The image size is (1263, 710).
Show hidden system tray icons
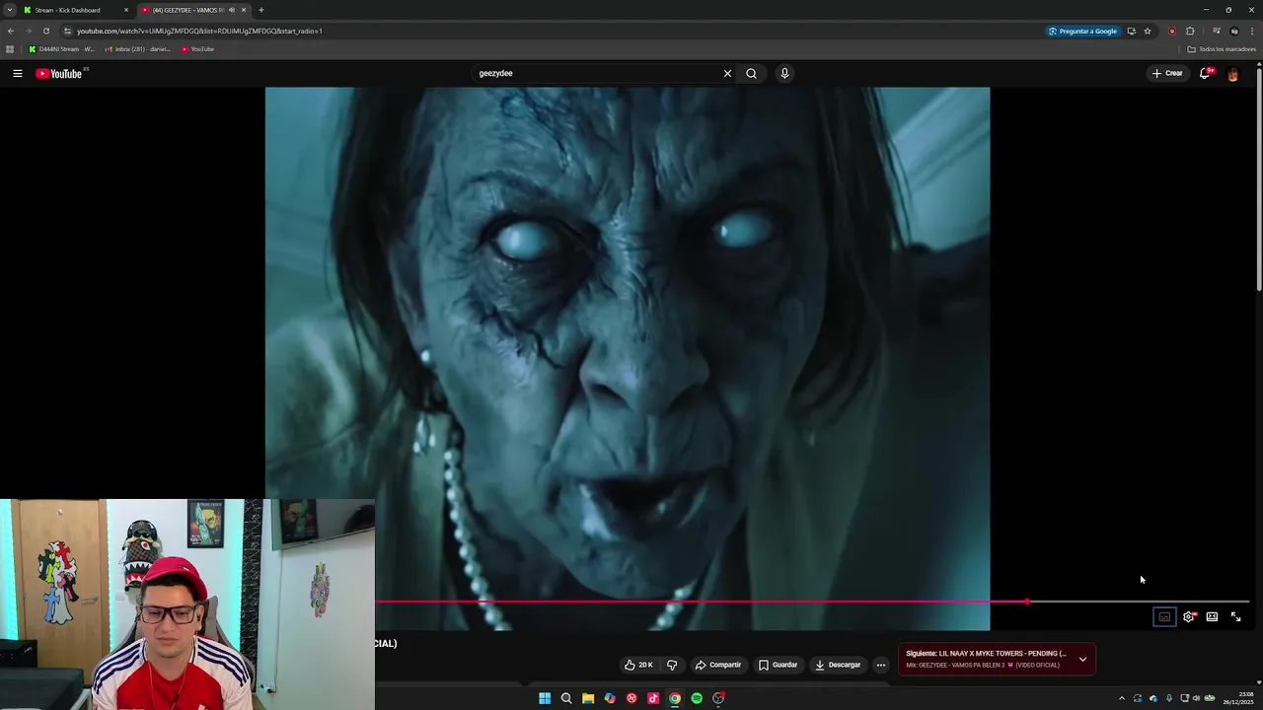(1121, 698)
